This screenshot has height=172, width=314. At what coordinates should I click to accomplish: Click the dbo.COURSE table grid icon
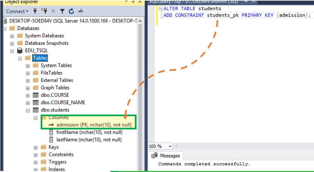[x=36, y=95]
